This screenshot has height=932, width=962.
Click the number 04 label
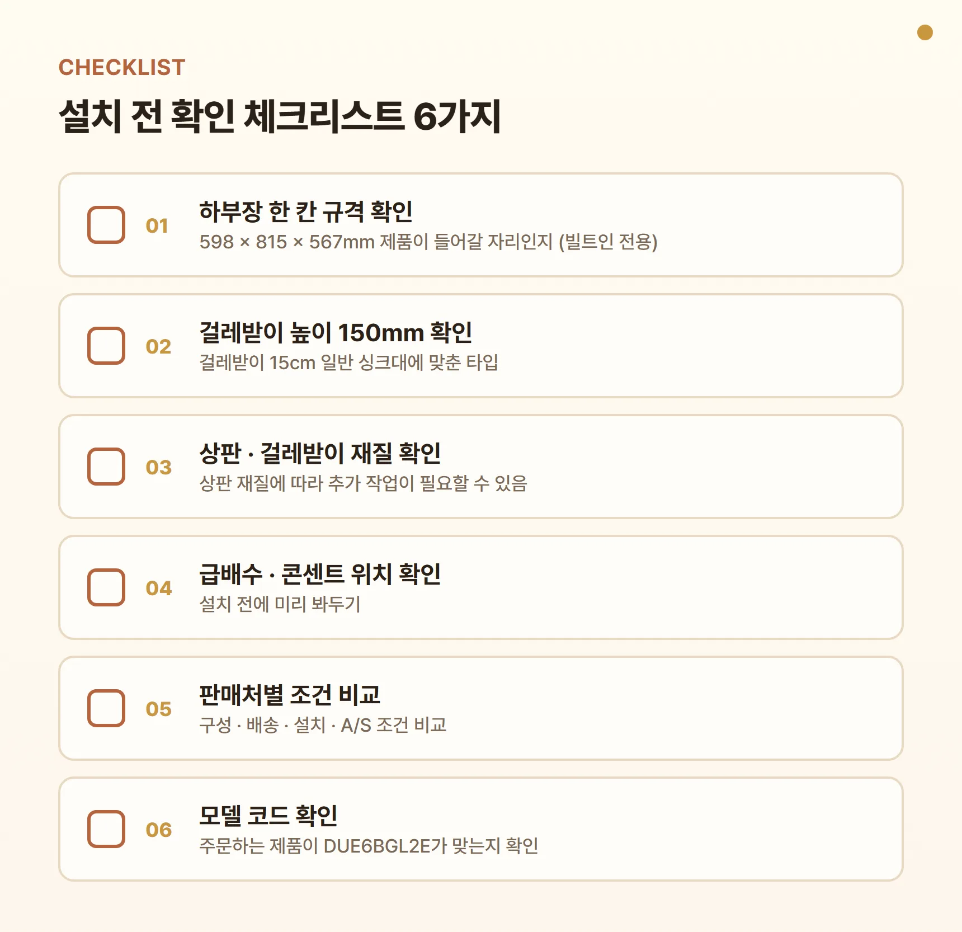click(159, 588)
